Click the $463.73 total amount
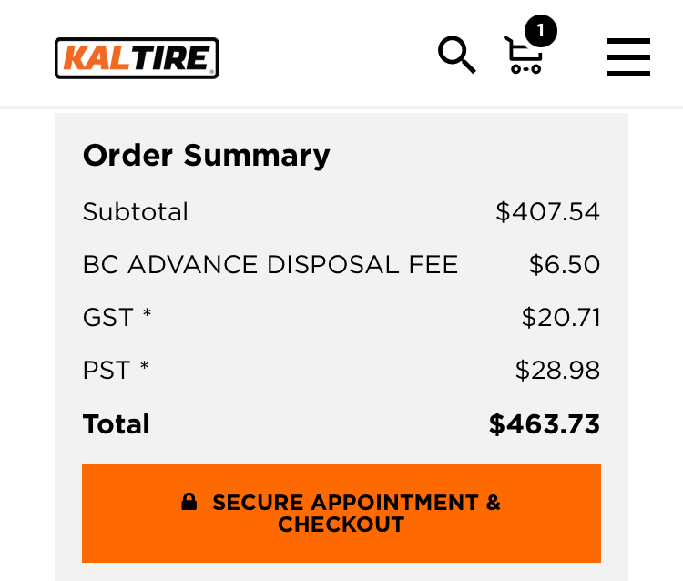 (544, 424)
